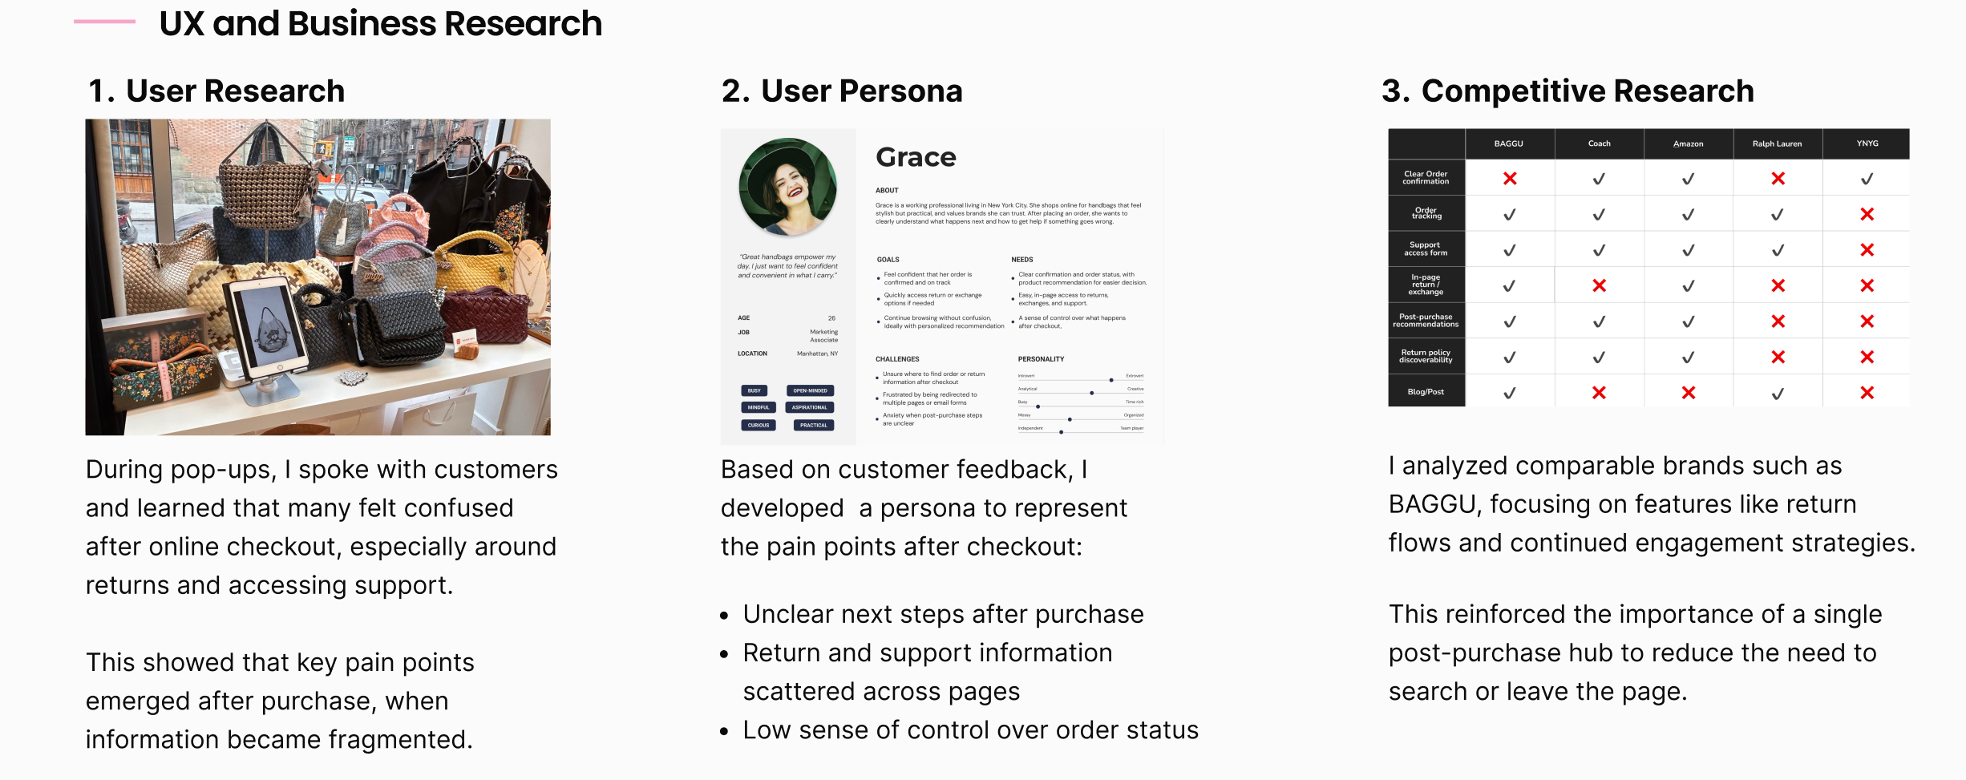Click the Blog/Post row header
This screenshot has width=1966, height=780.
tap(1426, 392)
